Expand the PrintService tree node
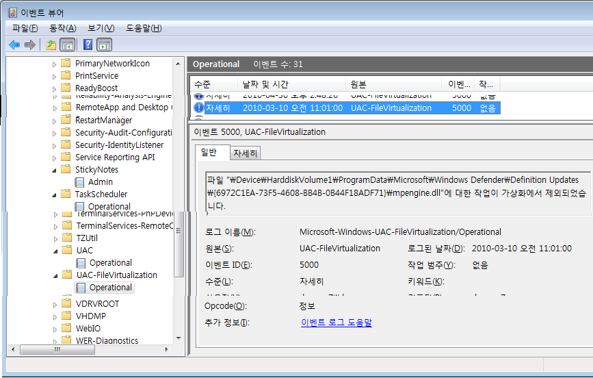Image resolution: width=593 pixels, height=378 pixels. pyautogui.click(x=54, y=77)
